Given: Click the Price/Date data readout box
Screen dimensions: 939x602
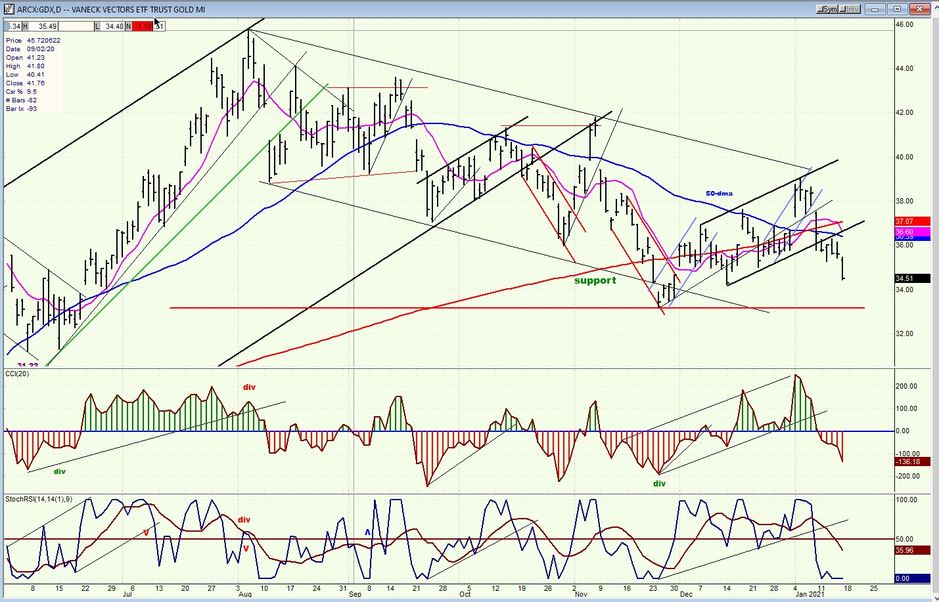Looking at the screenshot, I should (33, 75).
